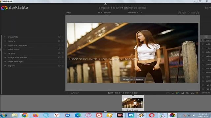211x118 pixels.
Task: Toggle the soft proofing icon
Action: [187, 93]
